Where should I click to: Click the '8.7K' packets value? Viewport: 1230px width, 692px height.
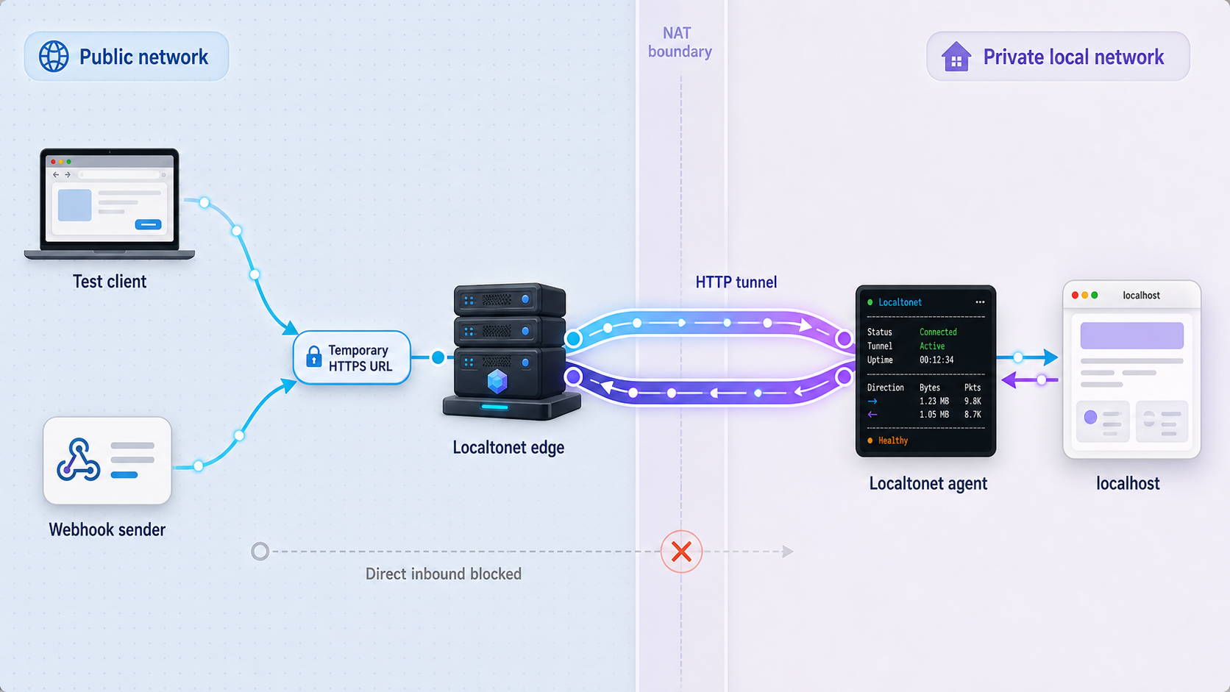pyautogui.click(x=973, y=415)
